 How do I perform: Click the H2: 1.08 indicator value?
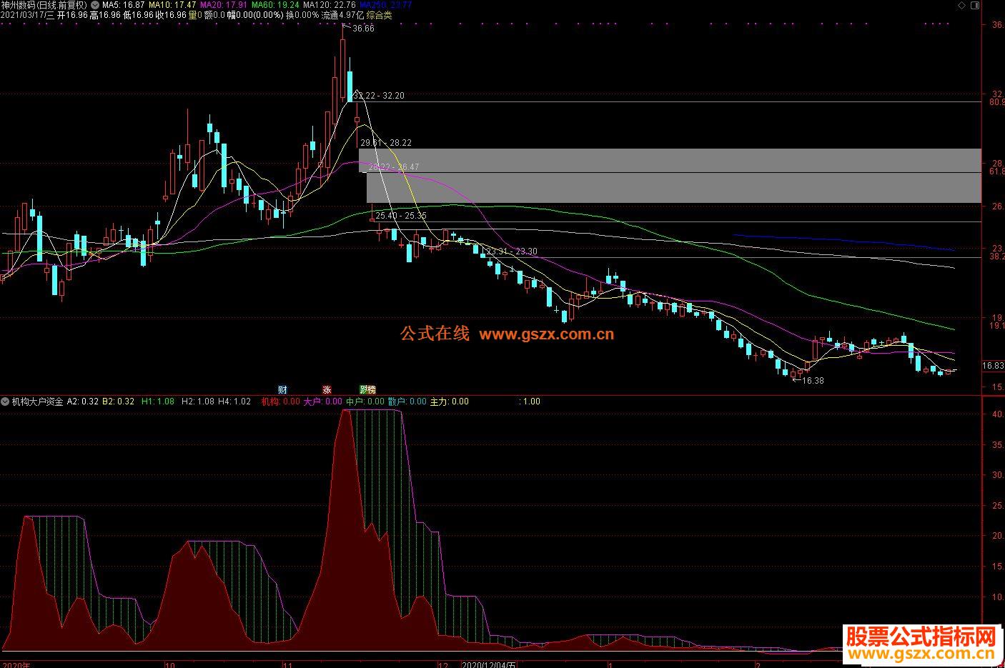point(197,402)
